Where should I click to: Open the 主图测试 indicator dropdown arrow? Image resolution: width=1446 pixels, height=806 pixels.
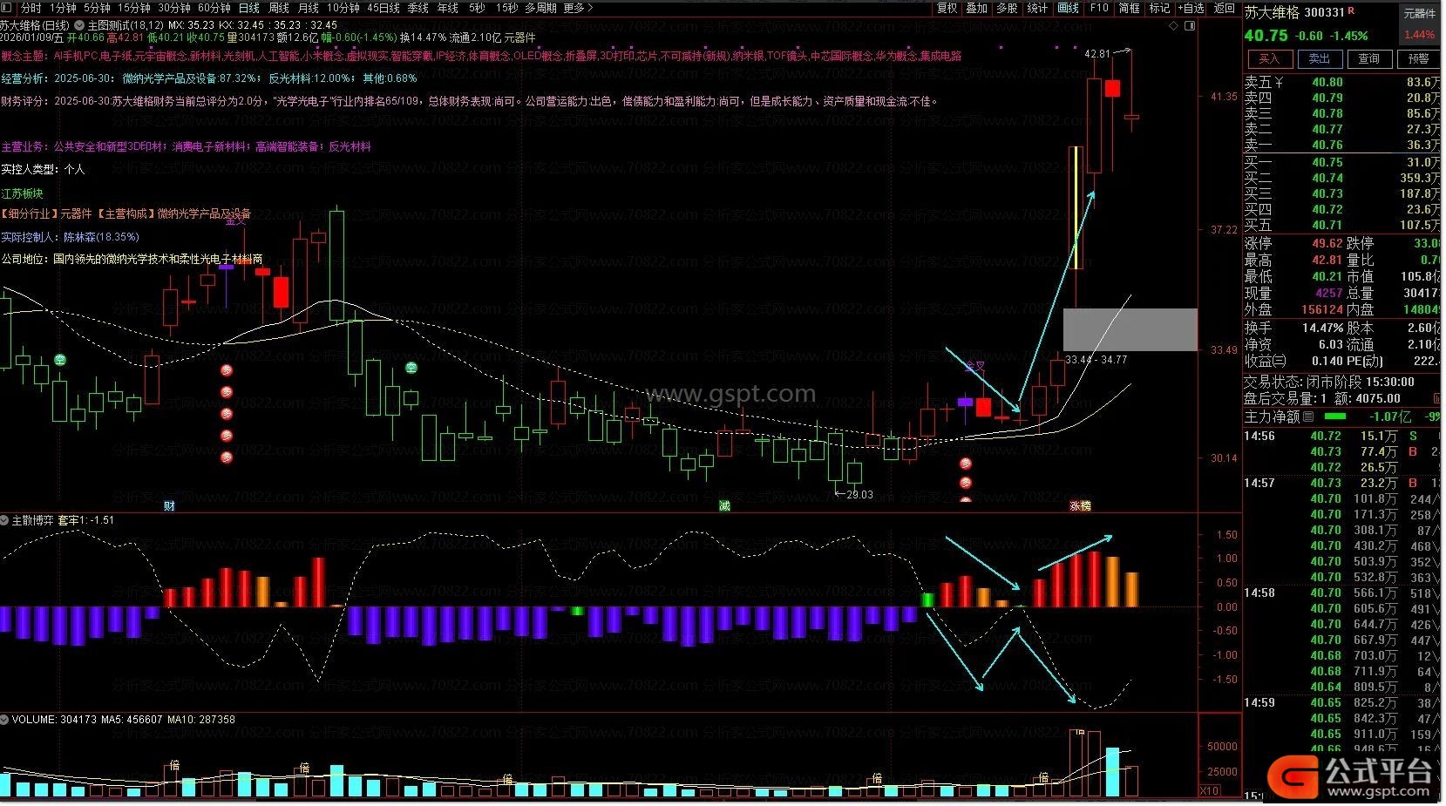click(81, 26)
